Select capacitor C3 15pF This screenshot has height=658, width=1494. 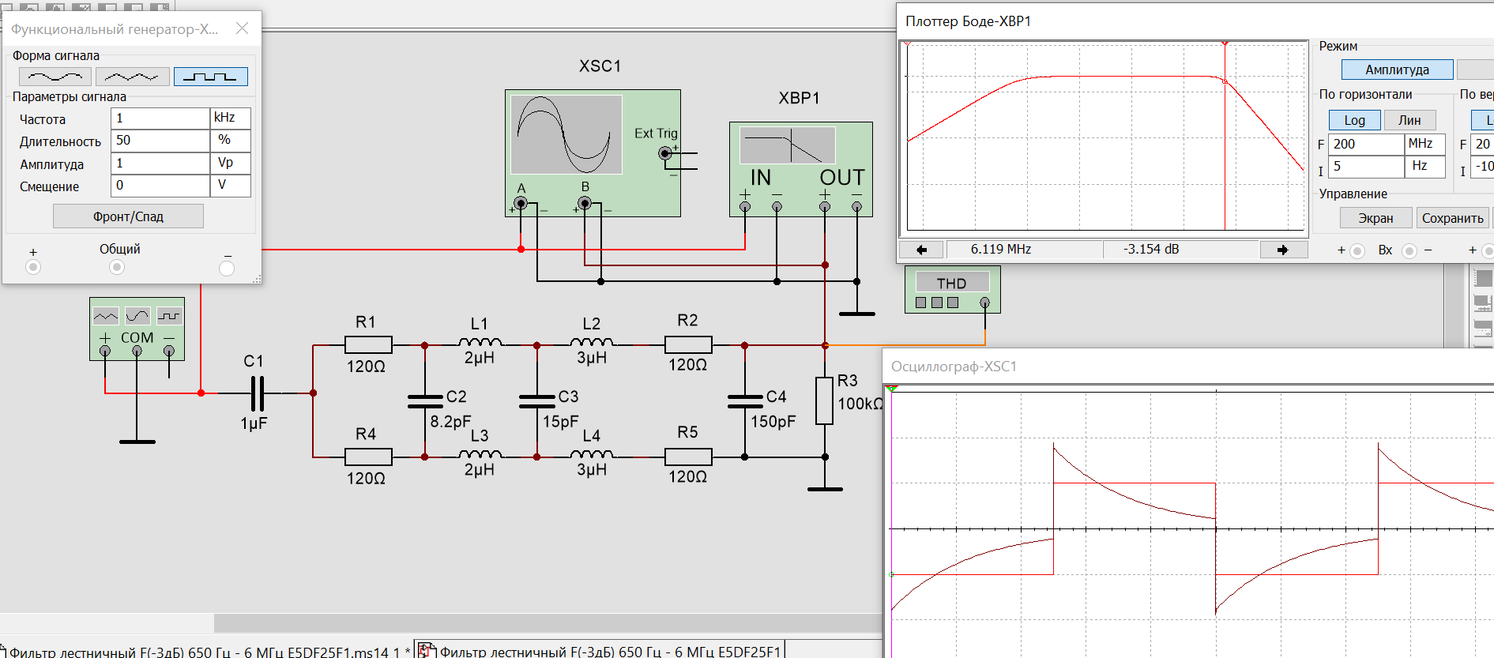(x=537, y=400)
